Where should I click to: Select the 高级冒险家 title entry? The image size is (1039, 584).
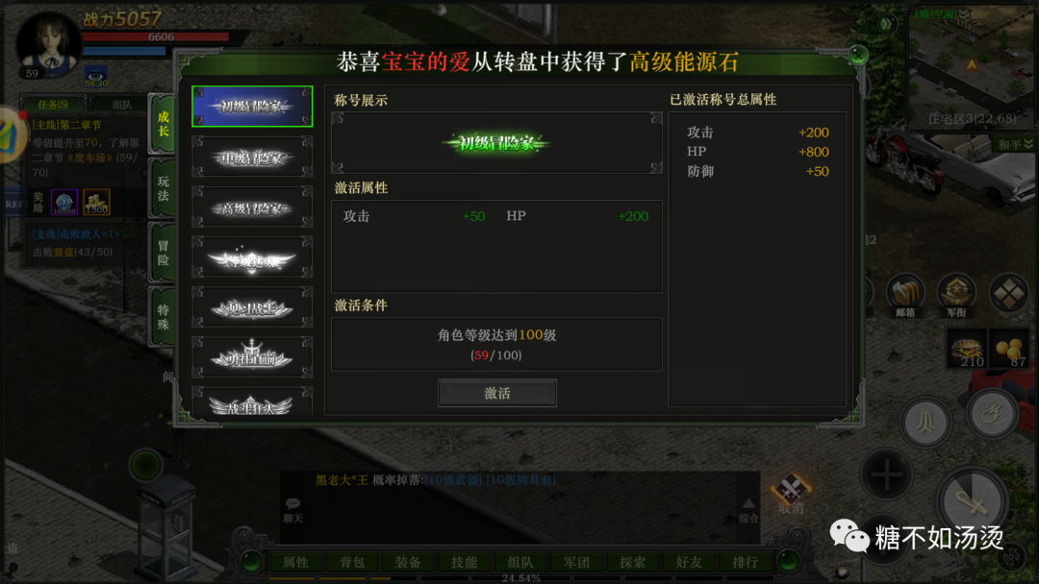pos(252,207)
